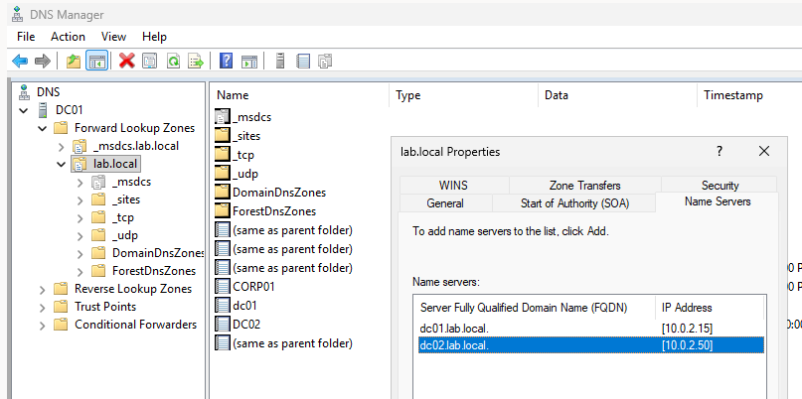The width and height of the screenshot is (802, 399).
Task: Select Trust Points in the tree
Action: click(x=106, y=307)
